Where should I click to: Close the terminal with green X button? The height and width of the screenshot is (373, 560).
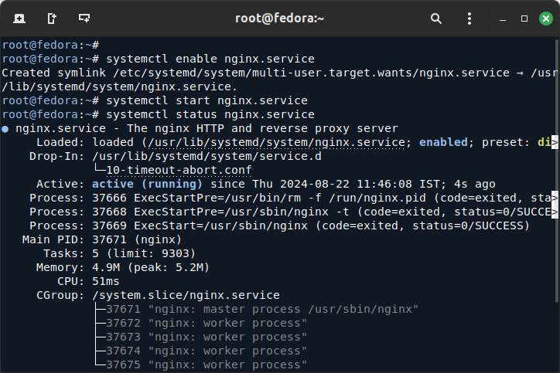click(x=546, y=19)
